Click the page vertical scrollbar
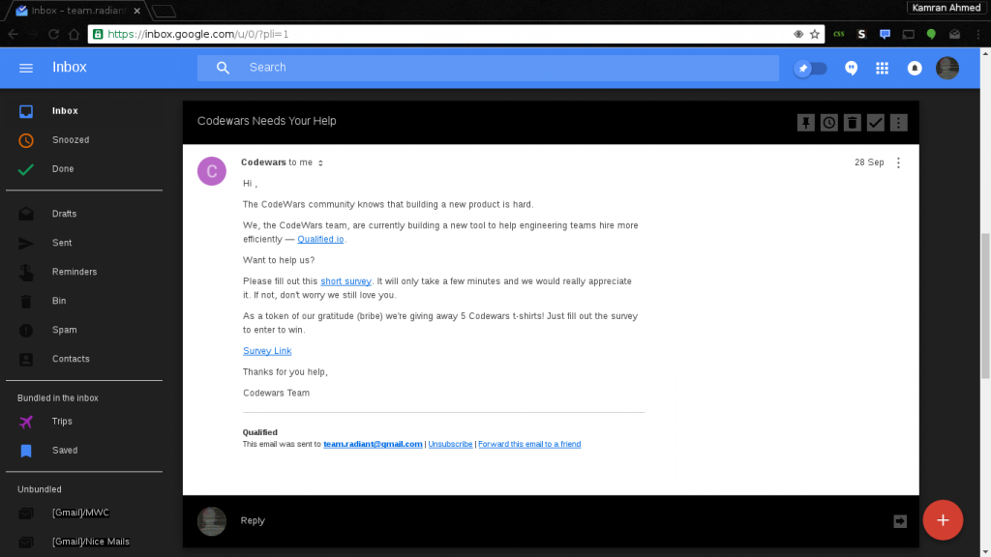The image size is (991, 557). click(985, 306)
